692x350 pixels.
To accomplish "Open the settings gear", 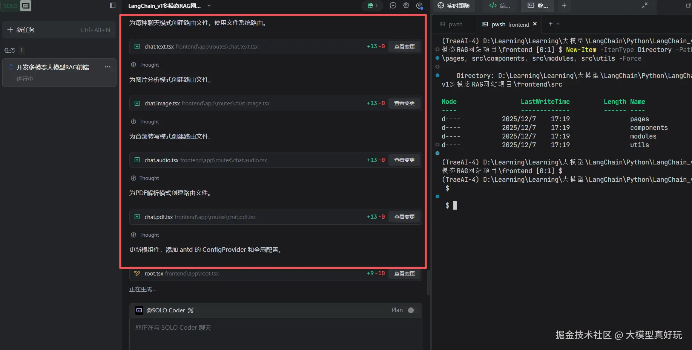I will point(406,6).
